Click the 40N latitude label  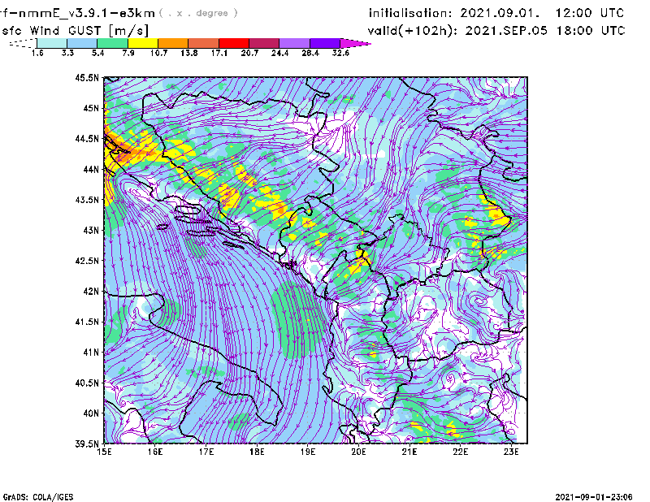coord(91,413)
